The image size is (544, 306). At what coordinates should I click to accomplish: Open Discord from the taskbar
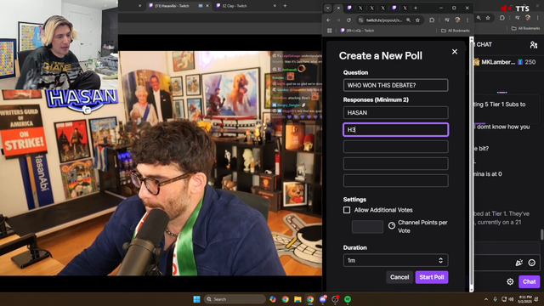pos(323,299)
